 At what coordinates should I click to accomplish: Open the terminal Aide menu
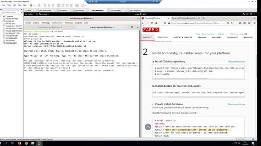click(x=86, y=23)
